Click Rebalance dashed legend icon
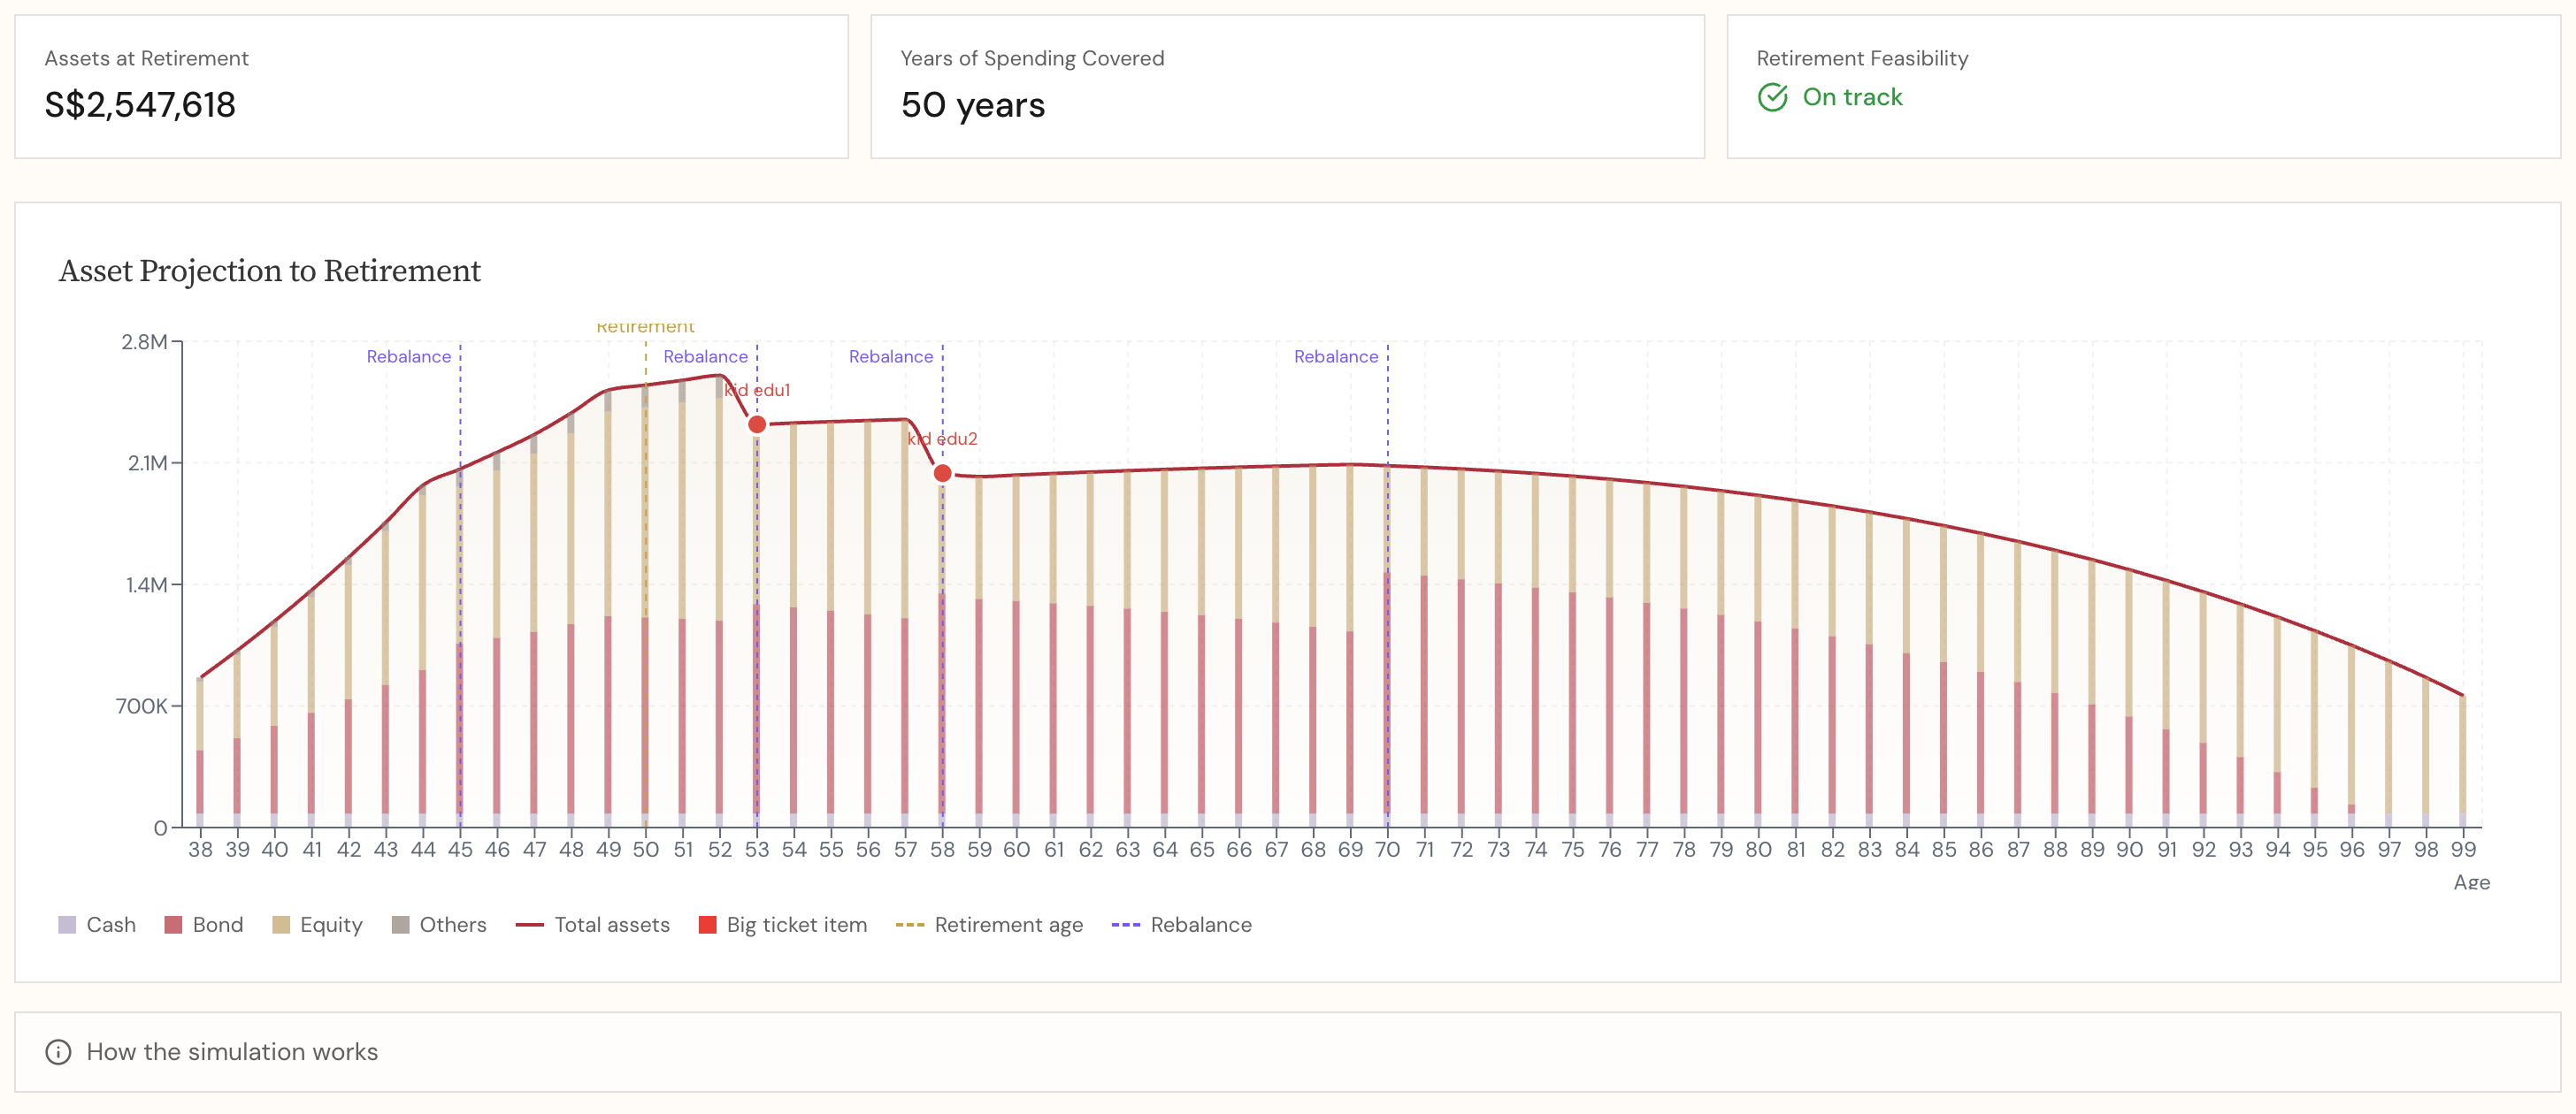Image resolution: width=2576 pixels, height=1114 pixels. tap(1125, 925)
